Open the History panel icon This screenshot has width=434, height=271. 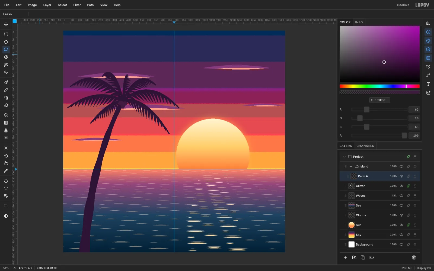pyautogui.click(x=428, y=67)
